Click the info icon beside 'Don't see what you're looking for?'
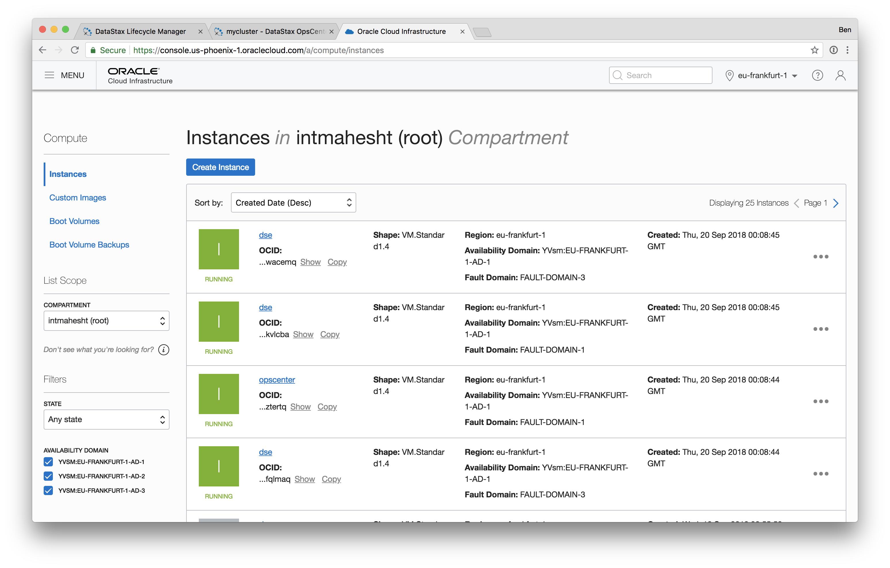This screenshot has height=568, width=890. pos(164,349)
